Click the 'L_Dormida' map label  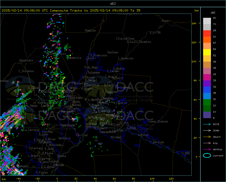[x=157, y=142]
